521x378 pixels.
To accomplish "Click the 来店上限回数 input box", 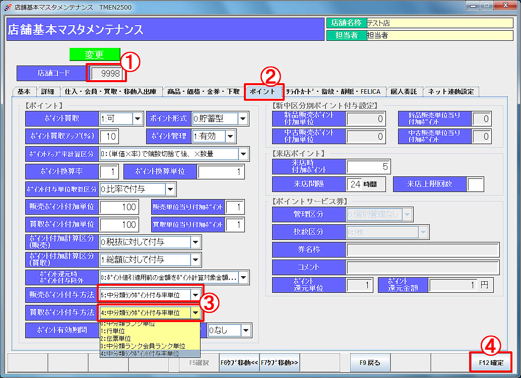I will tap(475, 184).
